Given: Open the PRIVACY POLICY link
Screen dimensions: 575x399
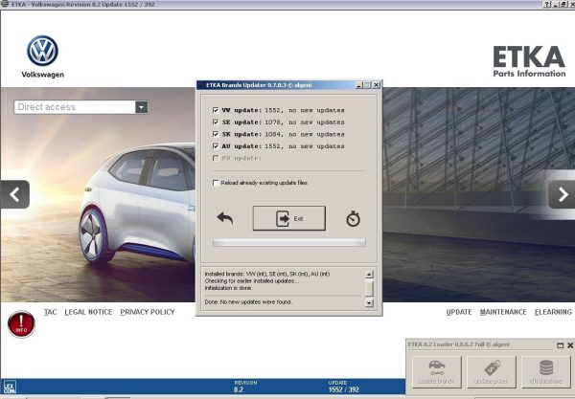Looking at the screenshot, I should [x=148, y=312].
